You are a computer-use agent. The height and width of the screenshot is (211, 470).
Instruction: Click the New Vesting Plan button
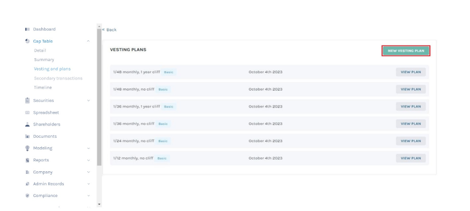(x=406, y=51)
